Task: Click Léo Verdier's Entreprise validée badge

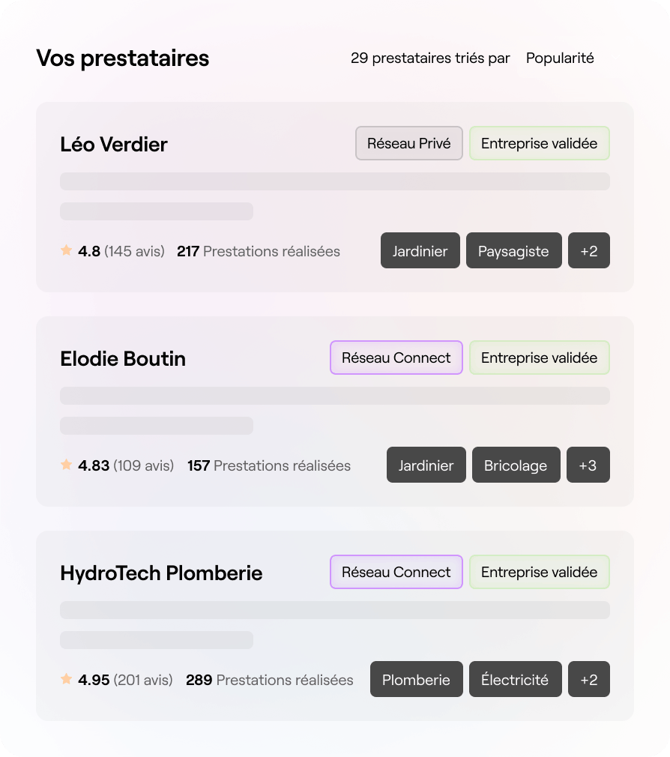Action: click(x=539, y=143)
